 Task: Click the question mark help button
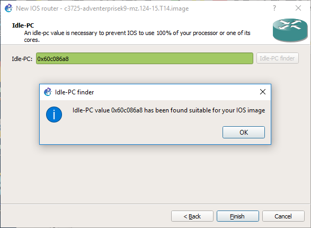pos(274,8)
